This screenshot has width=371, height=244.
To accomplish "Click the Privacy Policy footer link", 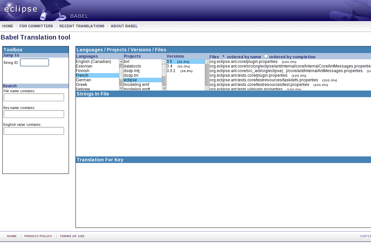I will pyautogui.click(x=38, y=236).
